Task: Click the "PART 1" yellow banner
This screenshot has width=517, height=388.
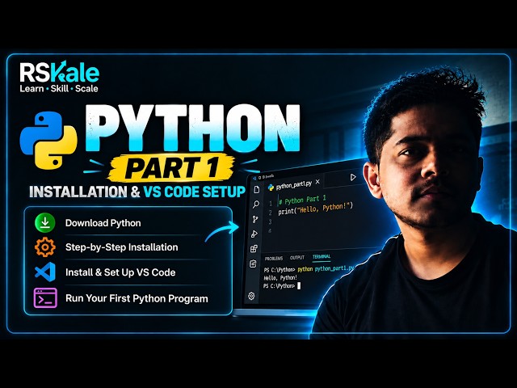Action: [x=171, y=168]
